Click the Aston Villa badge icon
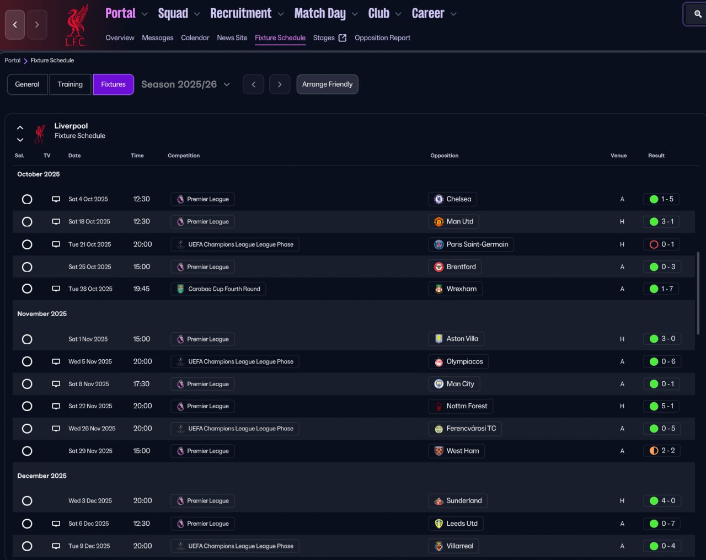 (x=439, y=339)
